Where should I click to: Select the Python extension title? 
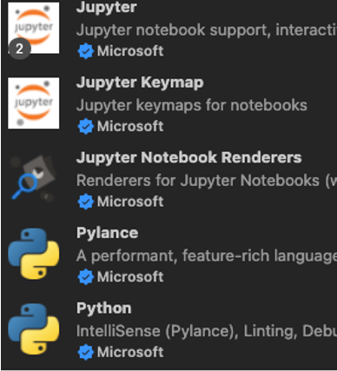[104, 308]
